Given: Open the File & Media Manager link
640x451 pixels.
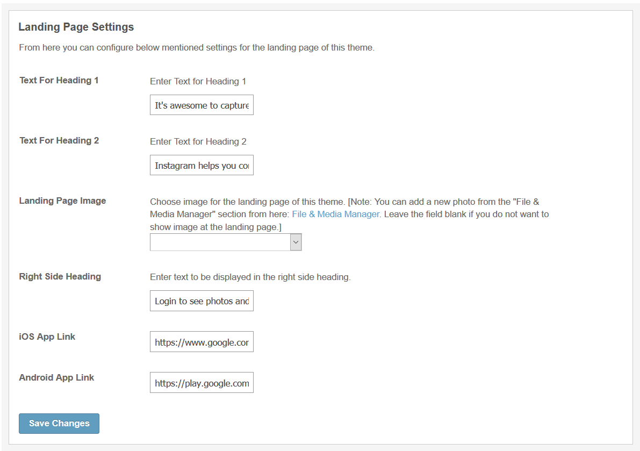Looking at the screenshot, I should click(x=335, y=214).
